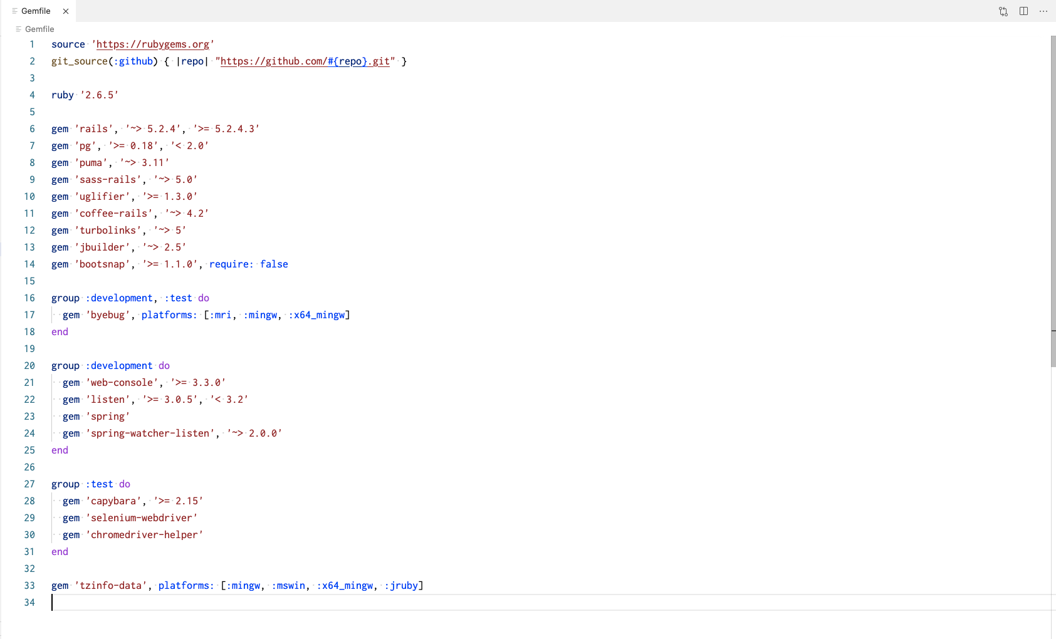This screenshot has width=1056, height=639.
Task: Click the 'puma' gem name
Action: click(x=91, y=163)
